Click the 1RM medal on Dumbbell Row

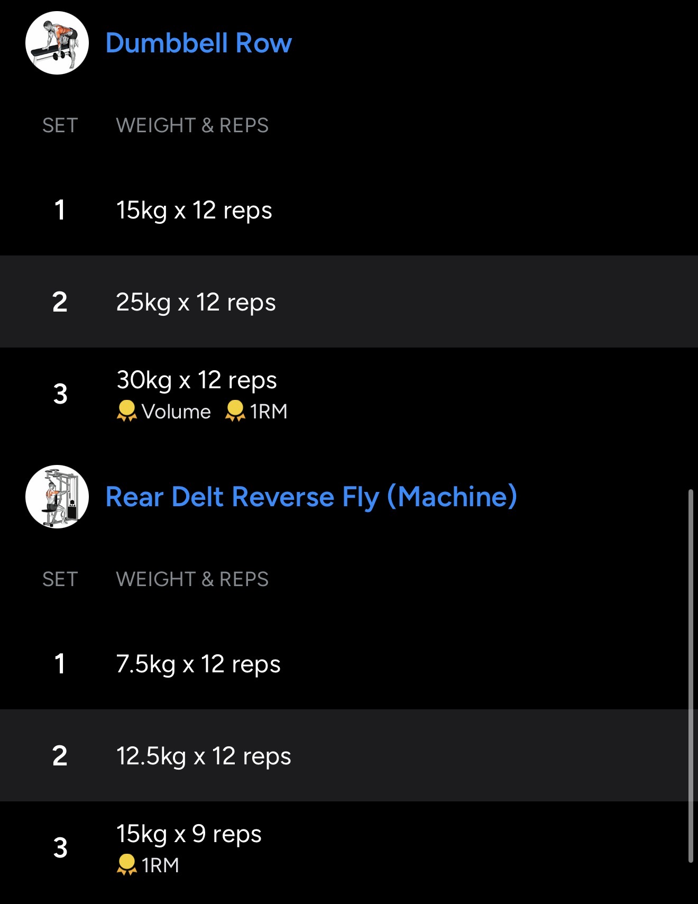(235, 411)
